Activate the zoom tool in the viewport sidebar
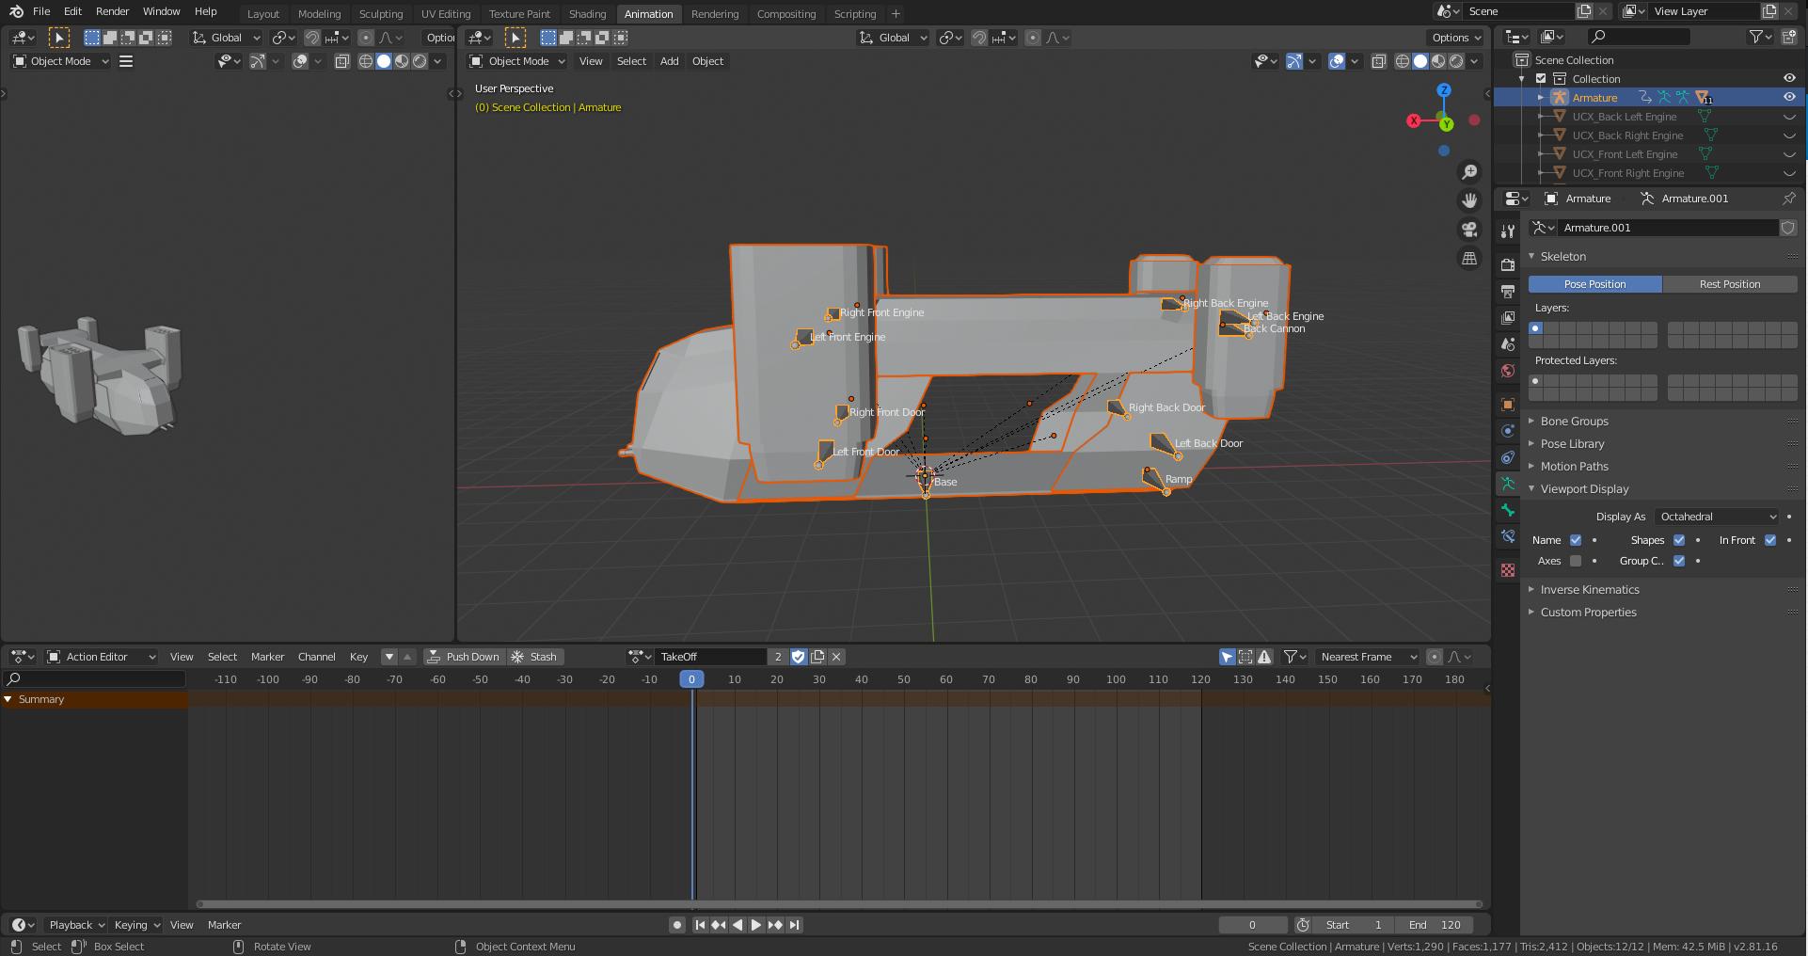 pos(1469,171)
